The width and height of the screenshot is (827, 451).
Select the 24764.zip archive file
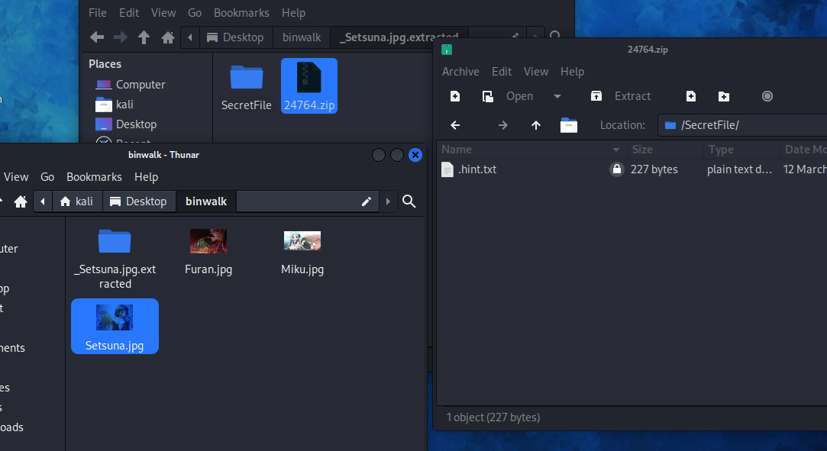tap(309, 86)
